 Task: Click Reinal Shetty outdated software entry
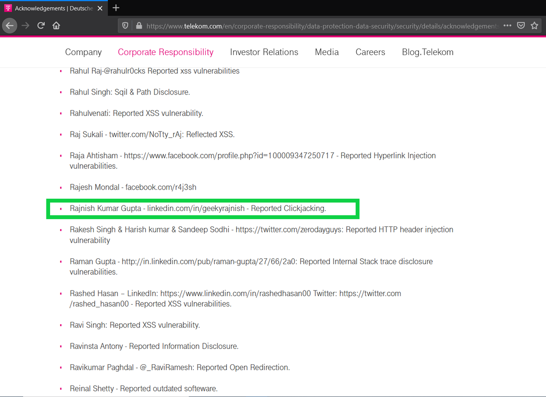click(144, 389)
